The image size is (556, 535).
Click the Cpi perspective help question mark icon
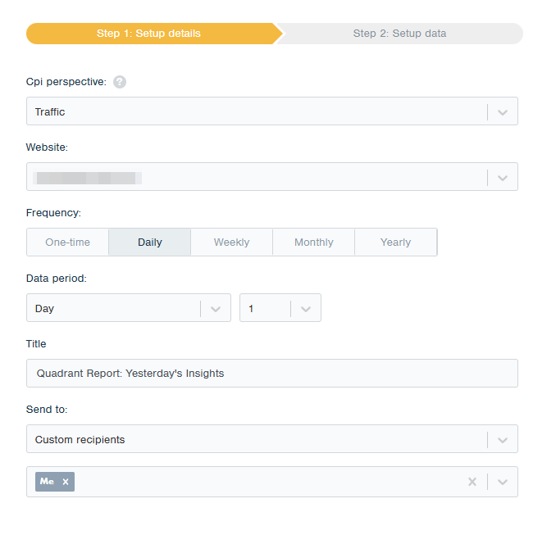(x=120, y=82)
